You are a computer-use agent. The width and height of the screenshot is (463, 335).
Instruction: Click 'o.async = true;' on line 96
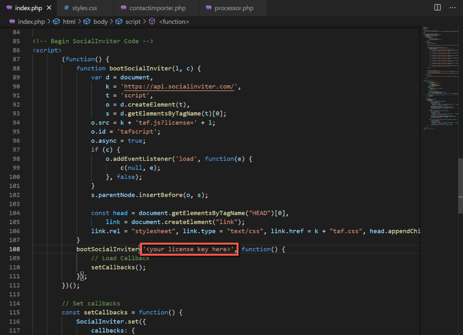119,141
